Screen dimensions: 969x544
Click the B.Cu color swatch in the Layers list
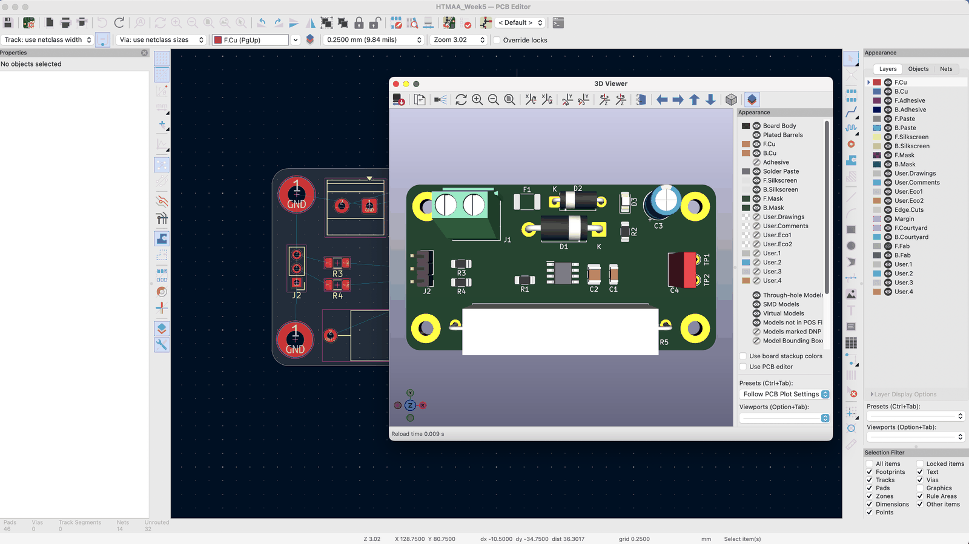pyautogui.click(x=877, y=91)
